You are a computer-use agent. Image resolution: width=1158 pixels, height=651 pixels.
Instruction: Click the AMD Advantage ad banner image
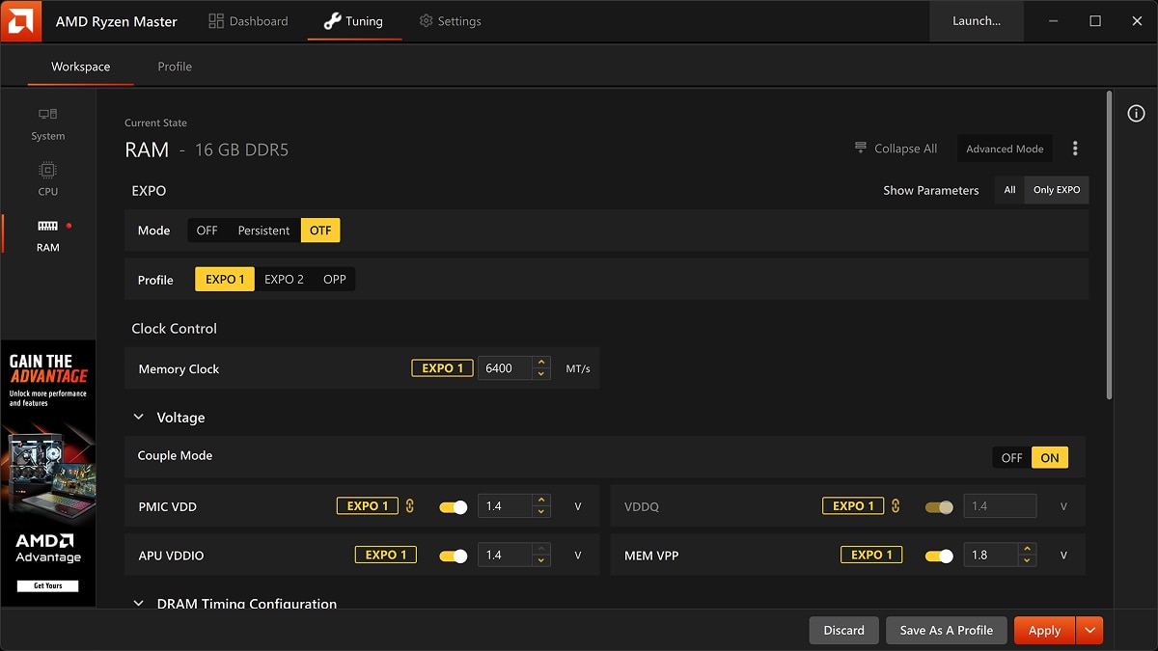tap(48, 474)
